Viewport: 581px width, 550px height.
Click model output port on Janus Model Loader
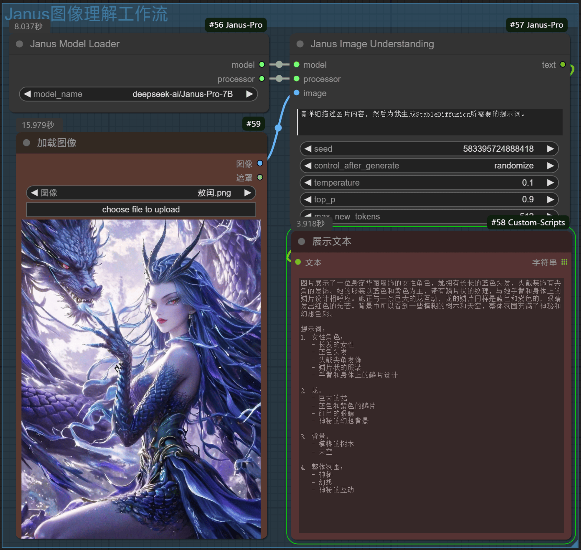[x=262, y=64]
